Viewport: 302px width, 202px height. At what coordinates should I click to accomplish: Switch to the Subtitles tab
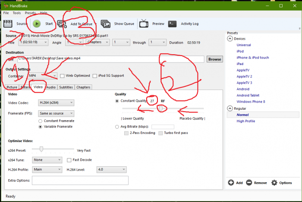coord(66,87)
